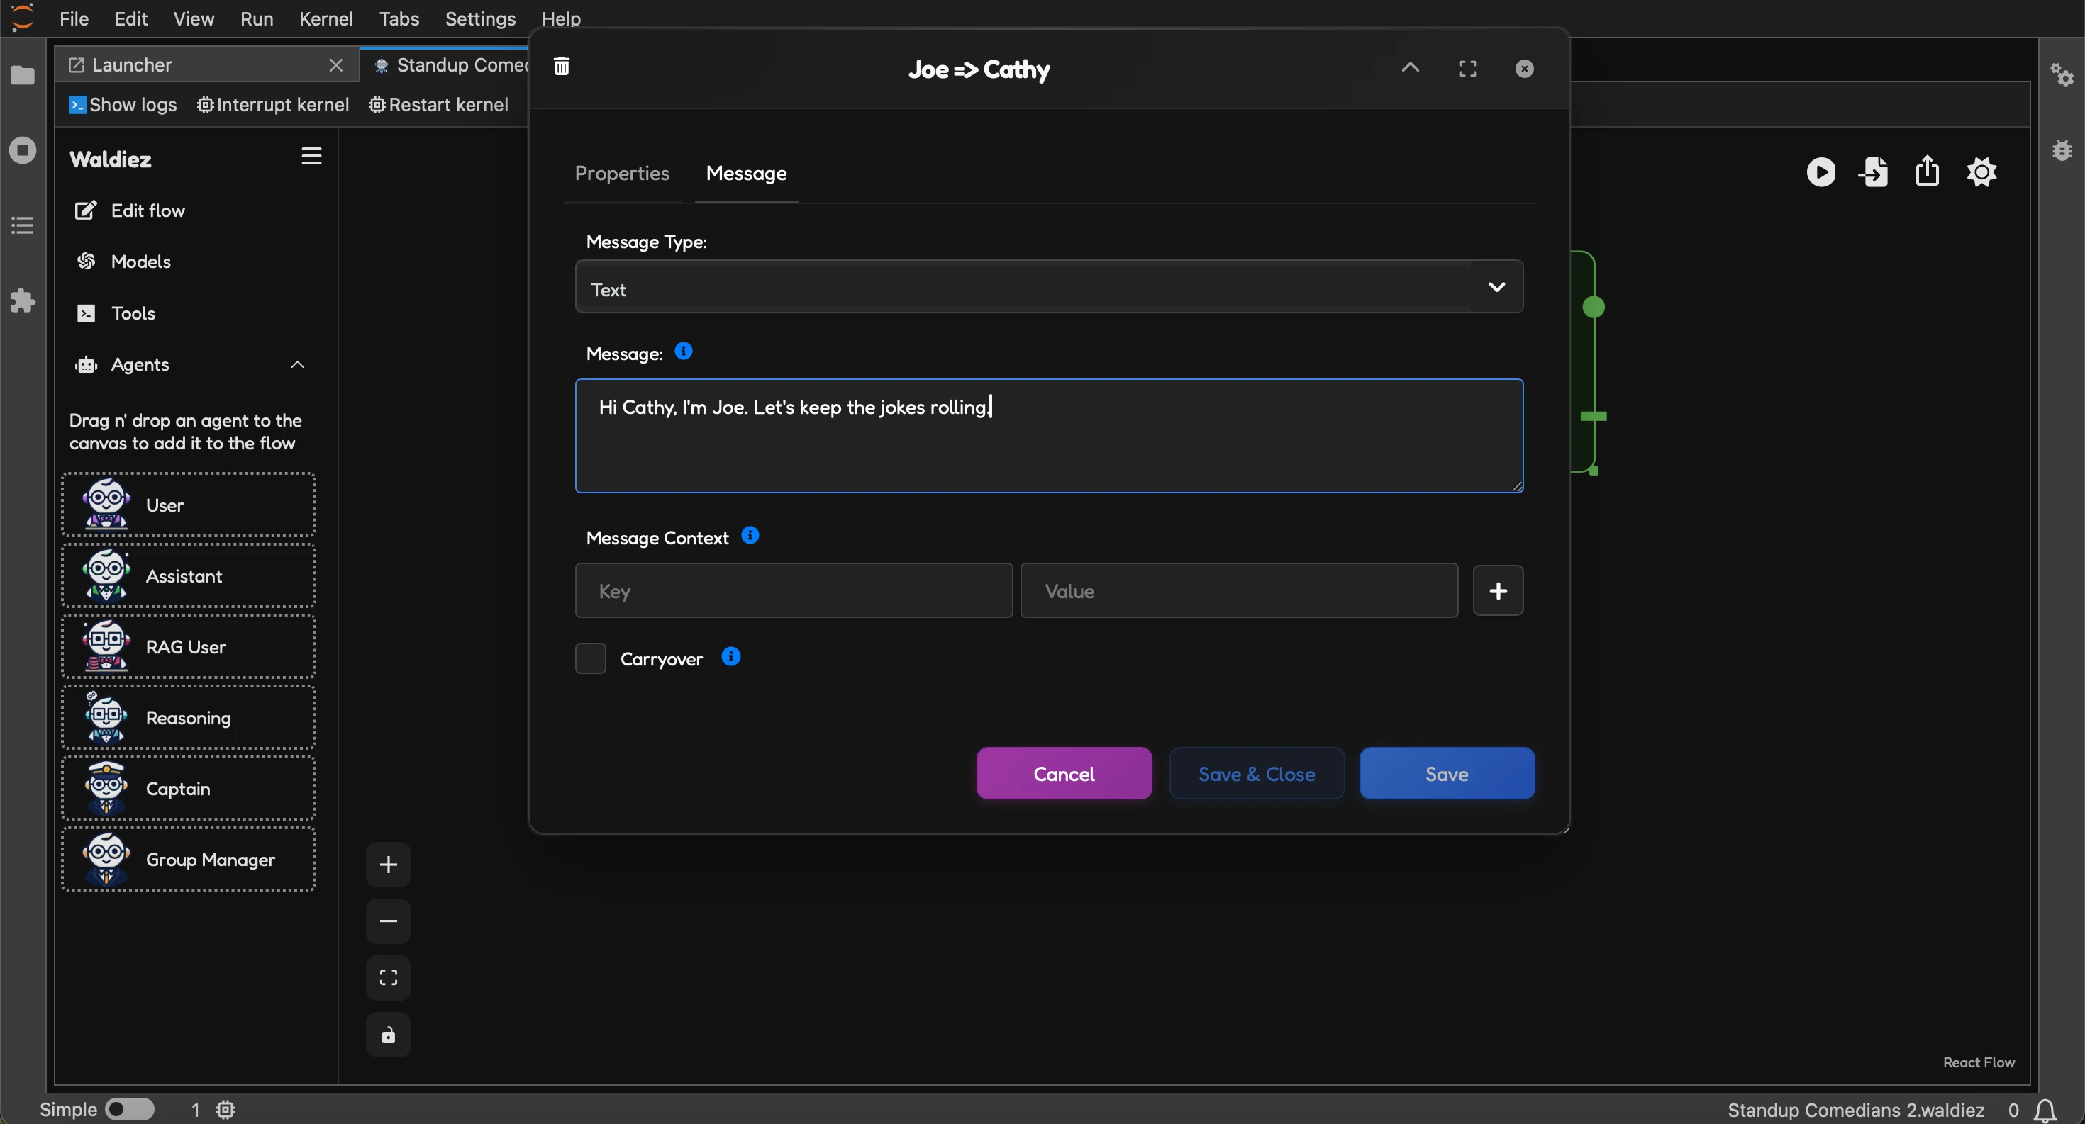Collapse the Agents section
Image resolution: width=2085 pixels, height=1124 pixels.
297,365
